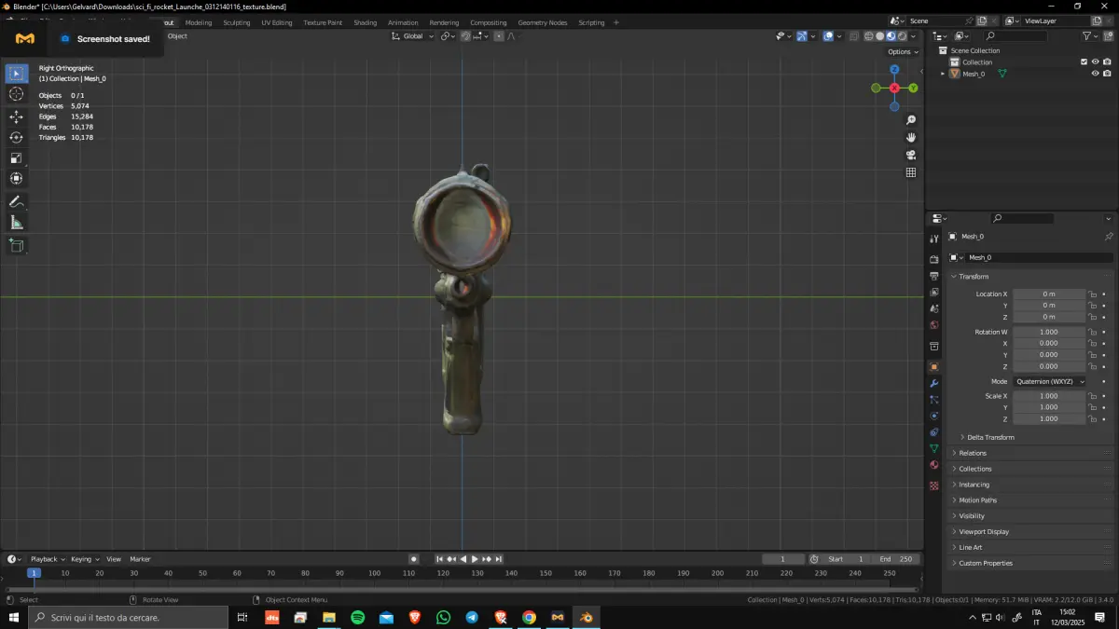
Task: Select the Annotate tool
Action: [16, 201]
